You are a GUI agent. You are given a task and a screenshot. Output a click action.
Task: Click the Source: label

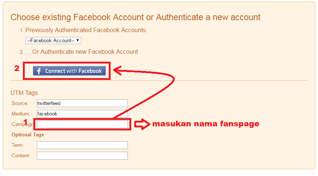[20, 103]
